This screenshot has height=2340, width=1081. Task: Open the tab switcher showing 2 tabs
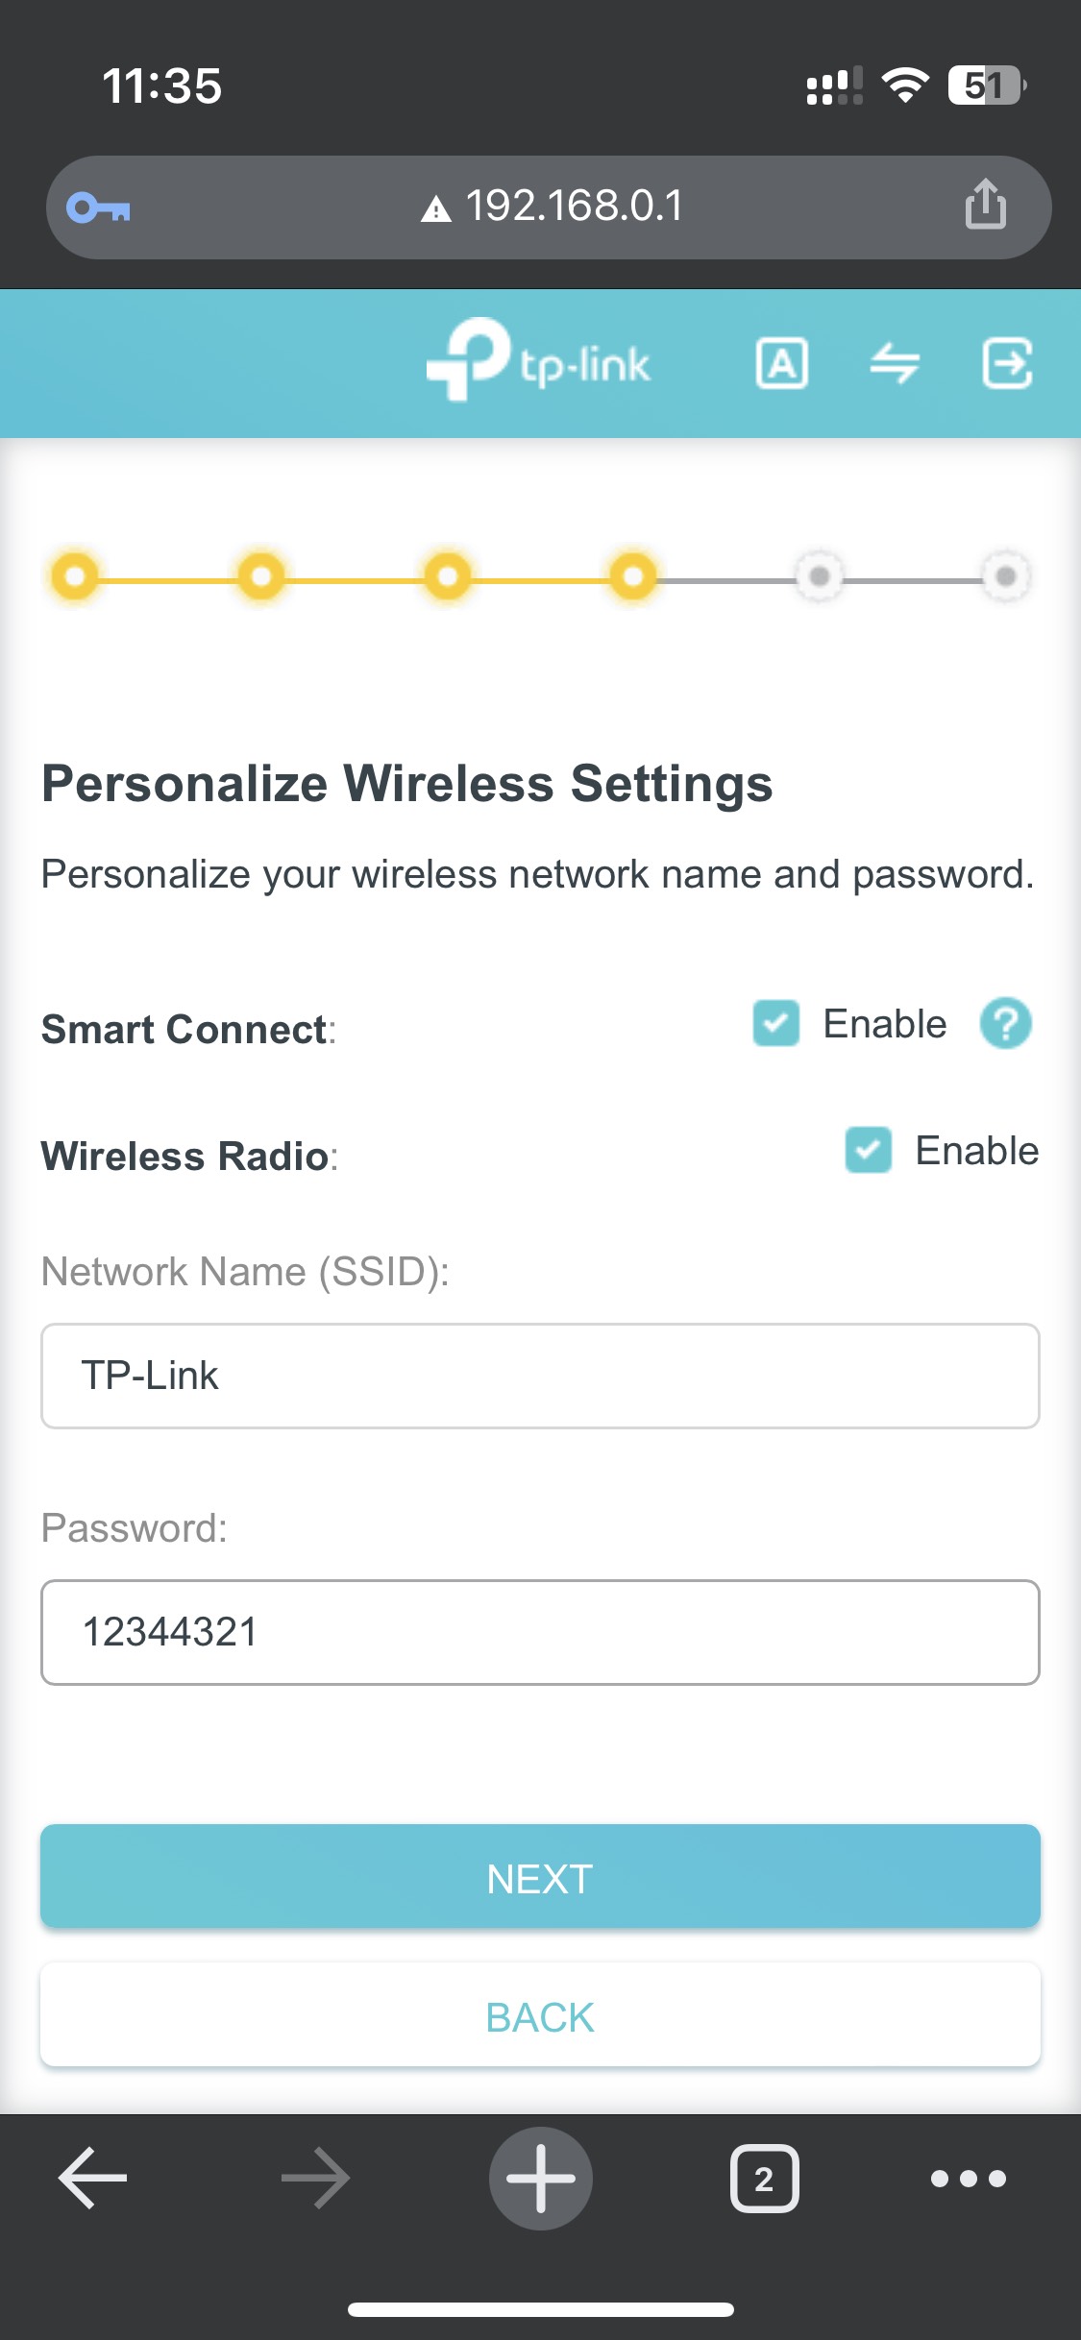765,2179
